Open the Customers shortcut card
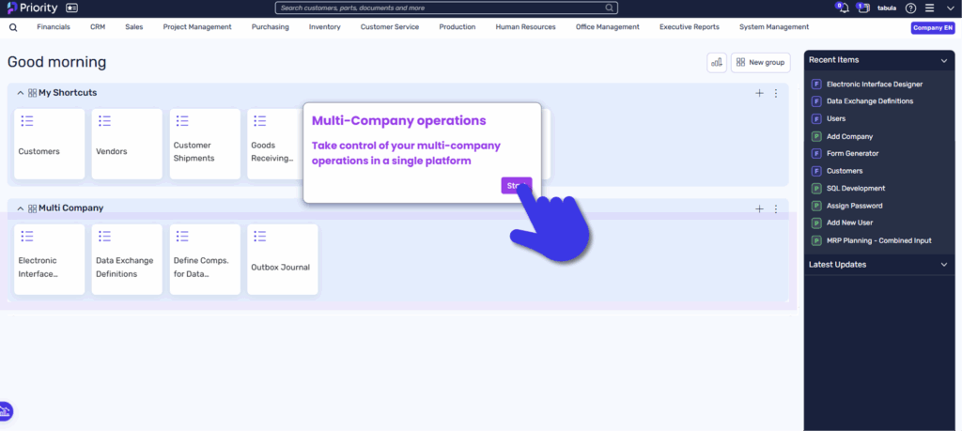Screen dimensions: 962x431 [49, 144]
